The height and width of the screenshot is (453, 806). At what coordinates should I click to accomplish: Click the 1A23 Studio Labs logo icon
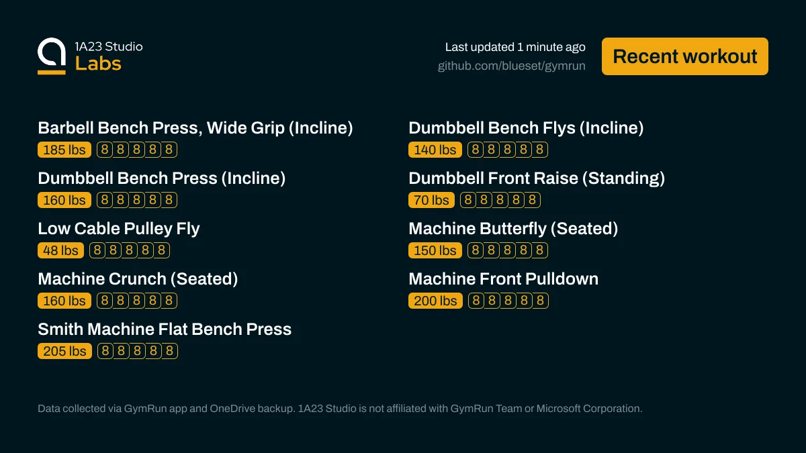pos(52,55)
